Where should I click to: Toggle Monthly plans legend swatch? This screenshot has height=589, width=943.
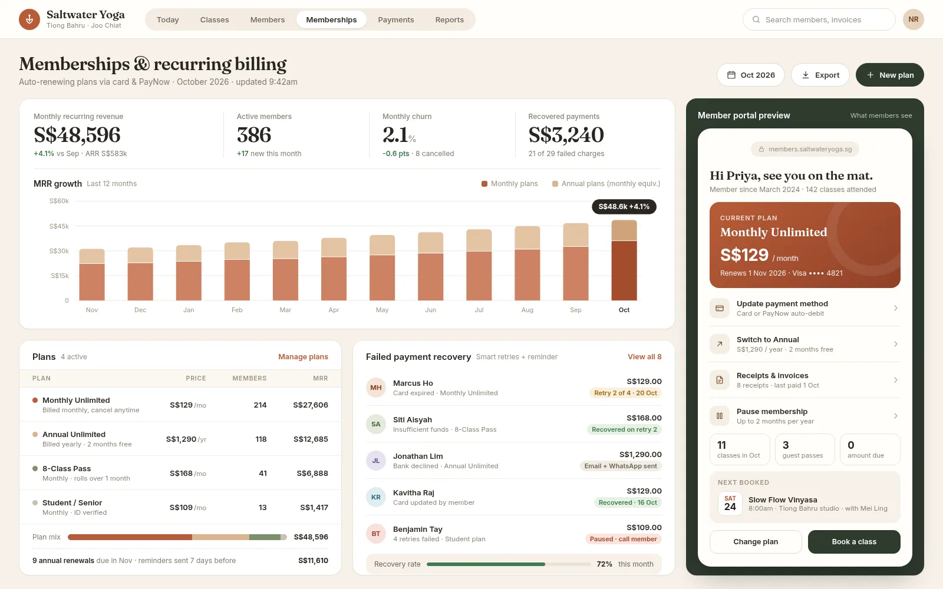[484, 184]
